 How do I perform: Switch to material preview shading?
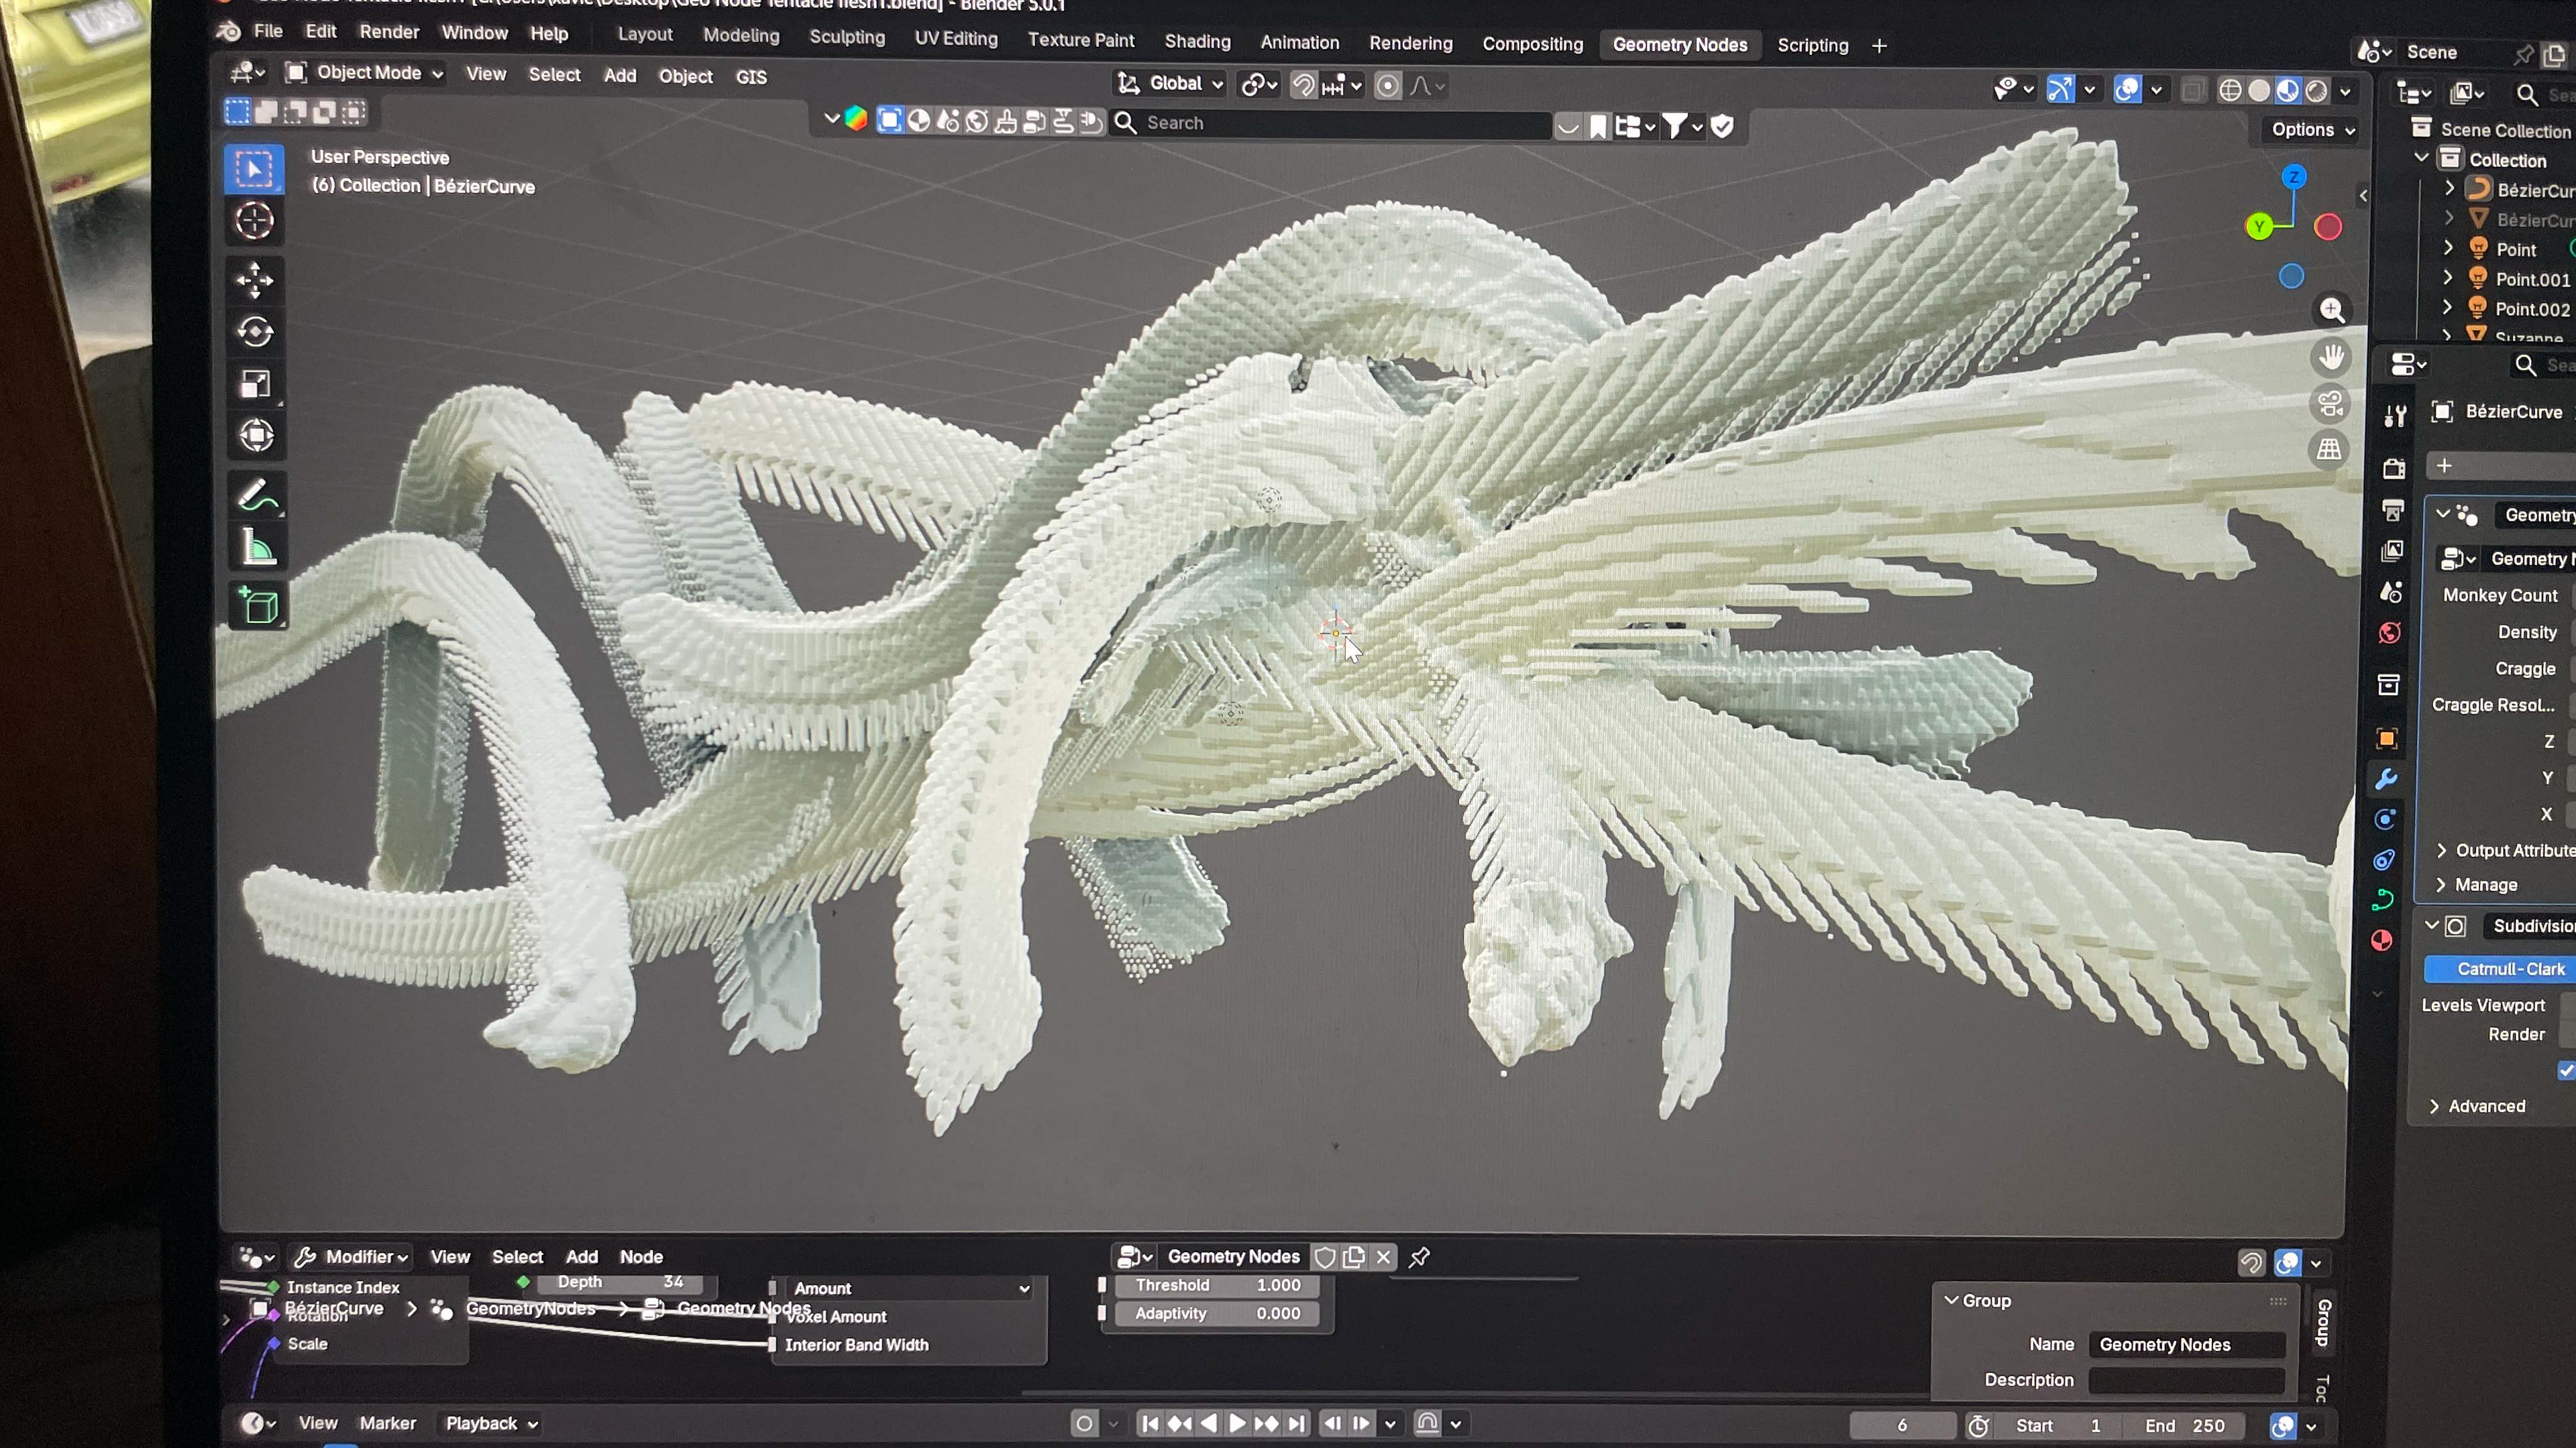click(2287, 91)
